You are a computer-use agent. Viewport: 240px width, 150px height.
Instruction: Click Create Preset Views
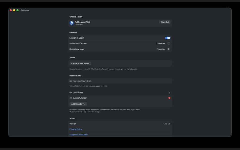coord(80,63)
